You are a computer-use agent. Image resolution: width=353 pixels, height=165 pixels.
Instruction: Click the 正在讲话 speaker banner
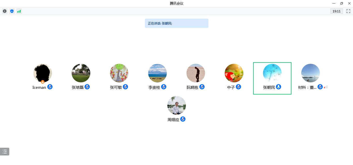click(x=176, y=23)
